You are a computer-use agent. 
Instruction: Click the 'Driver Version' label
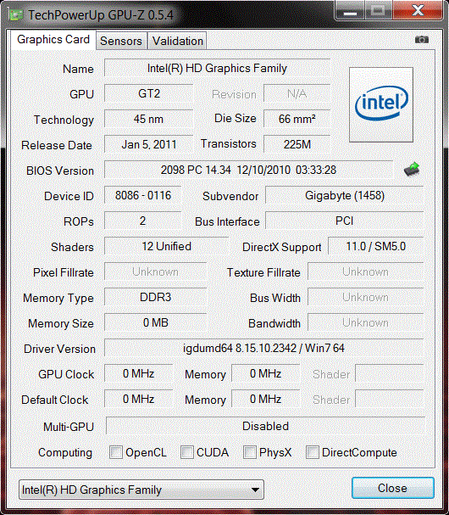click(x=59, y=349)
